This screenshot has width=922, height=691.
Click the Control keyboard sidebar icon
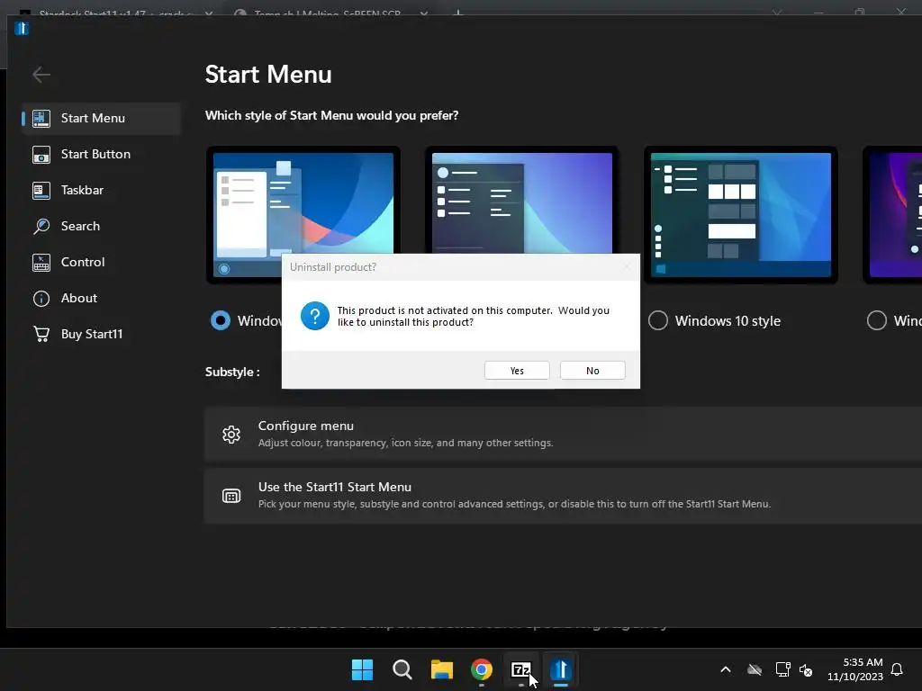point(41,263)
